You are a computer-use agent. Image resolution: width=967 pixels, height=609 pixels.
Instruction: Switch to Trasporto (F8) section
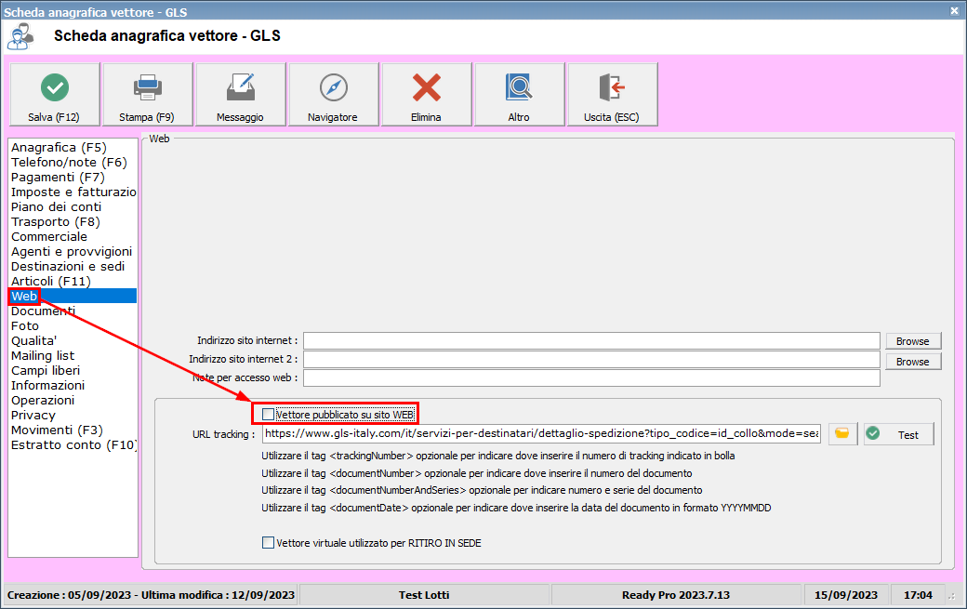coord(73,221)
